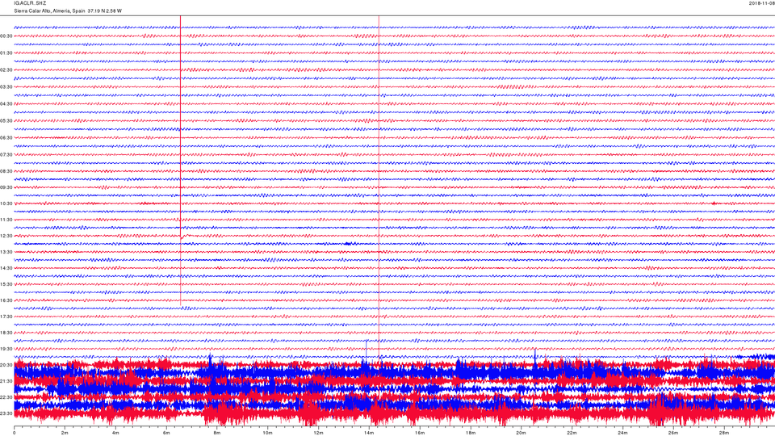Click the 09:30 time row label
Screen dimensions: 775x436
pos(6,188)
